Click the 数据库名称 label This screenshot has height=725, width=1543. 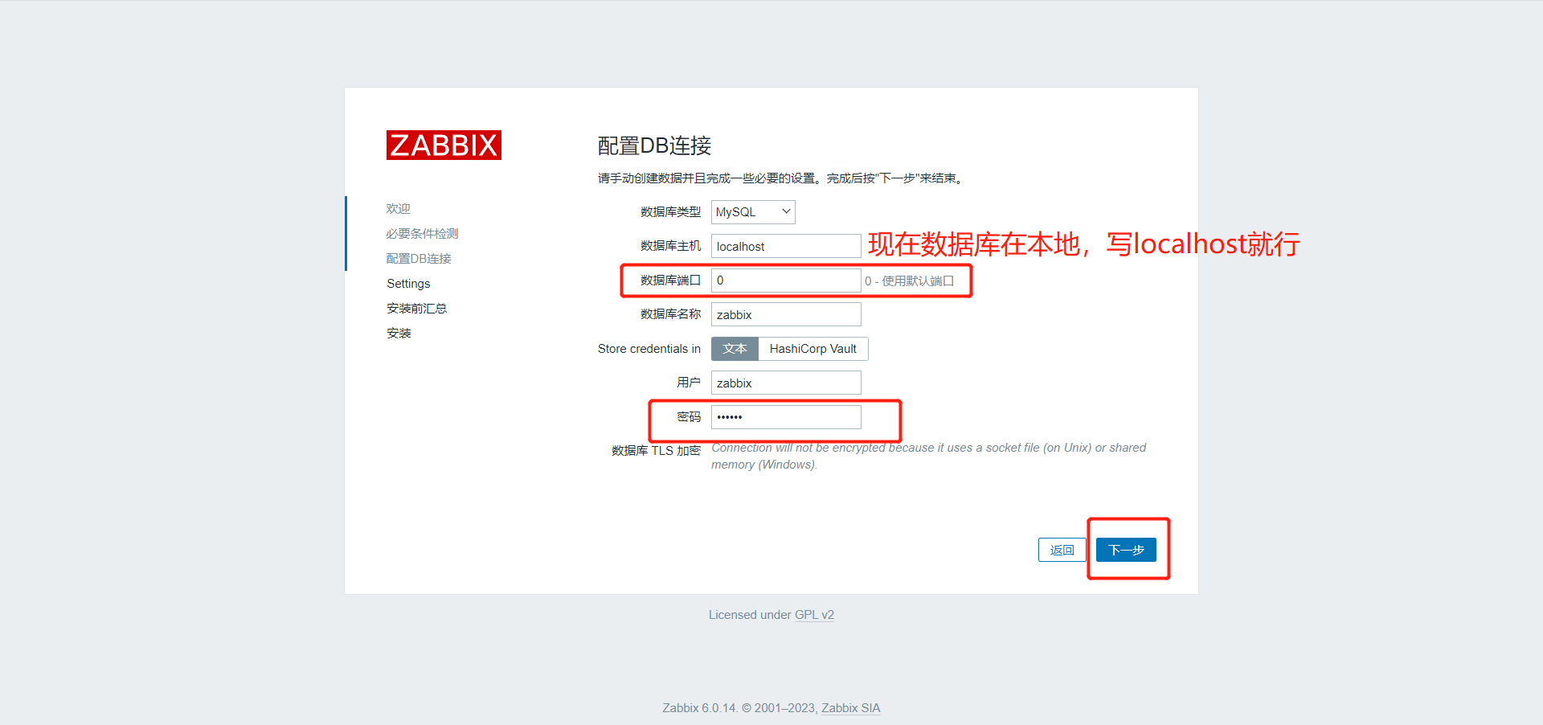(670, 314)
